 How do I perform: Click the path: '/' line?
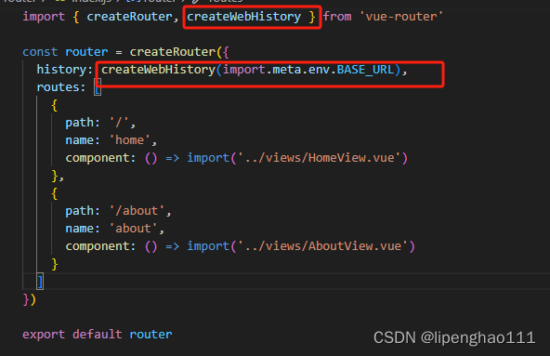click(x=100, y=123)
